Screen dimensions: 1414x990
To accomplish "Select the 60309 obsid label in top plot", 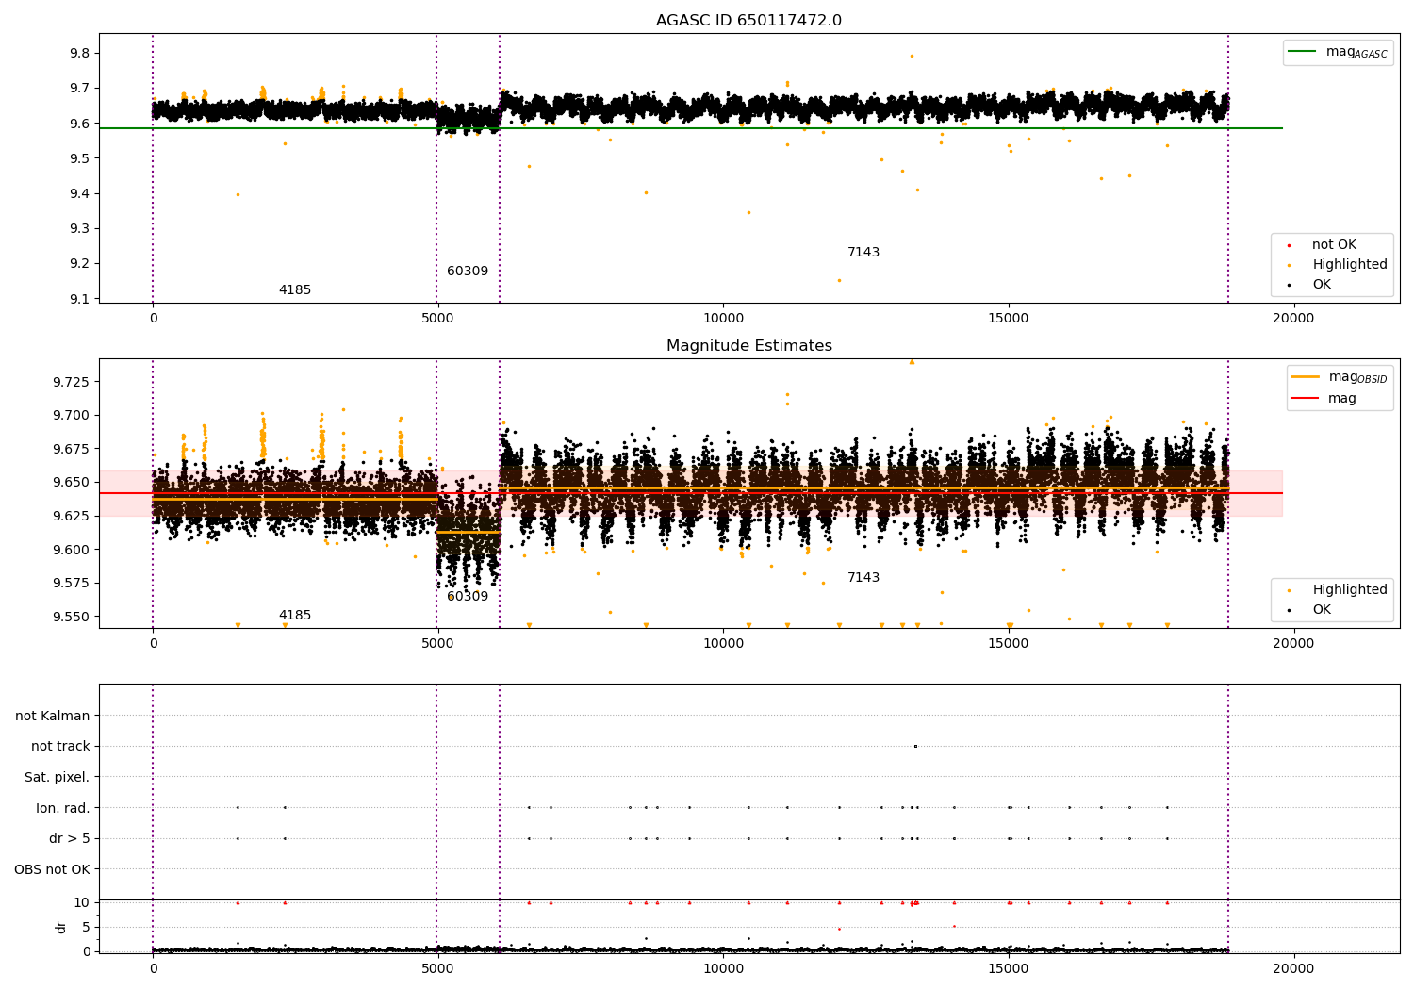I will pyautogui.click(x=468, y=272).
